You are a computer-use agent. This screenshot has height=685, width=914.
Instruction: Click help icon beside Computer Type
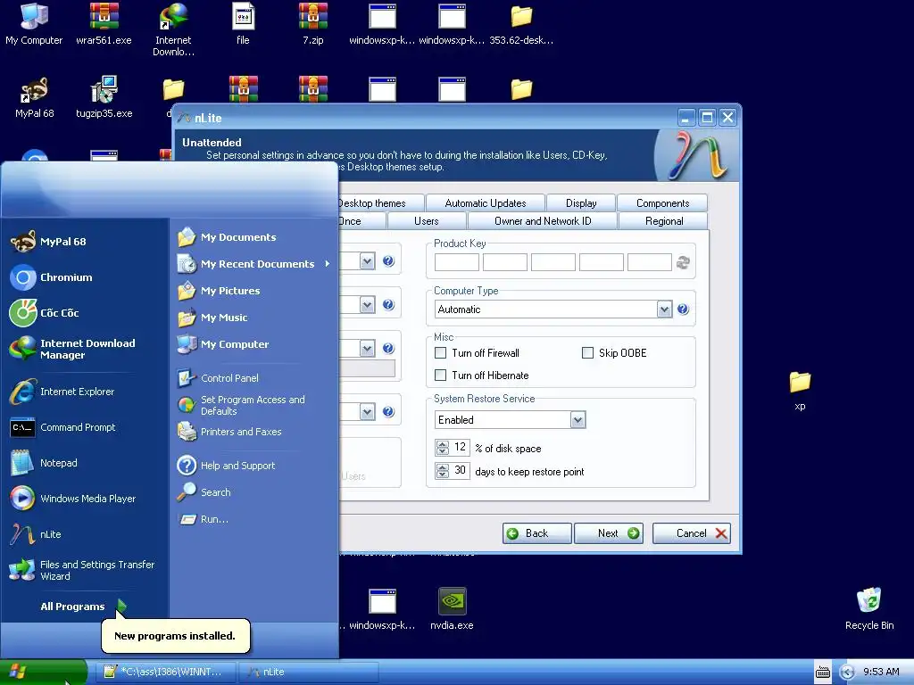[x=683, y=309]
